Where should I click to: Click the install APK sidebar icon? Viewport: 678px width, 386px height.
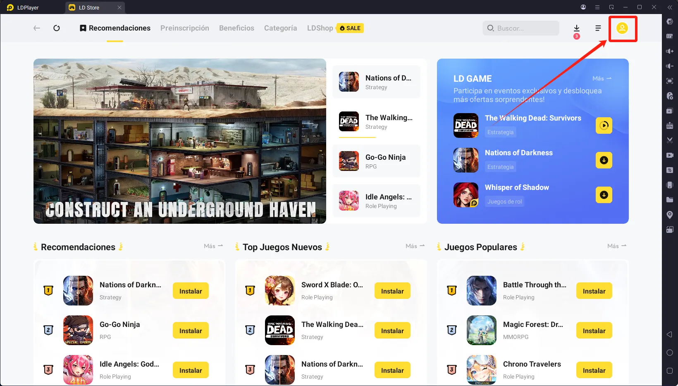click(670, 126)
